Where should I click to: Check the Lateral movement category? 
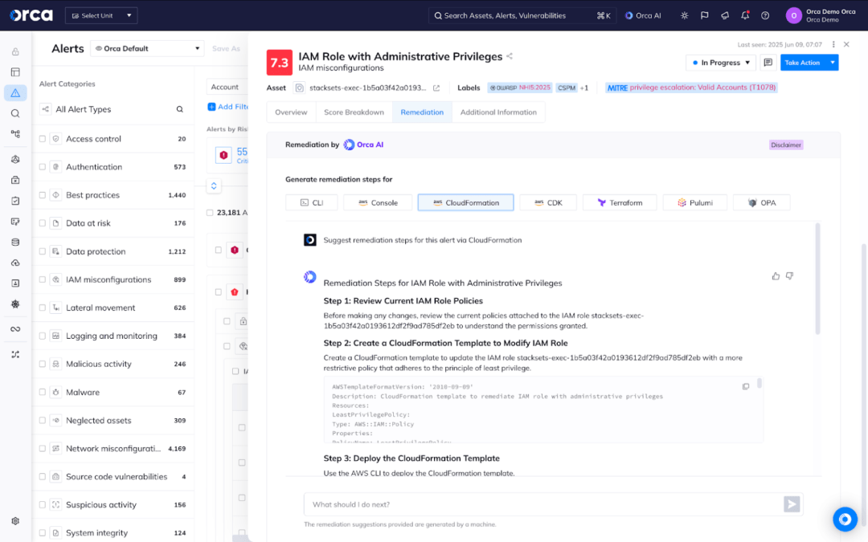click(x=43, y=308)
